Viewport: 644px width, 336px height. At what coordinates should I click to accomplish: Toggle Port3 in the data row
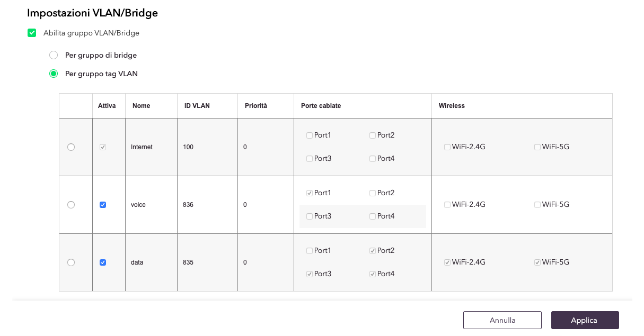(x=310, y=274)
